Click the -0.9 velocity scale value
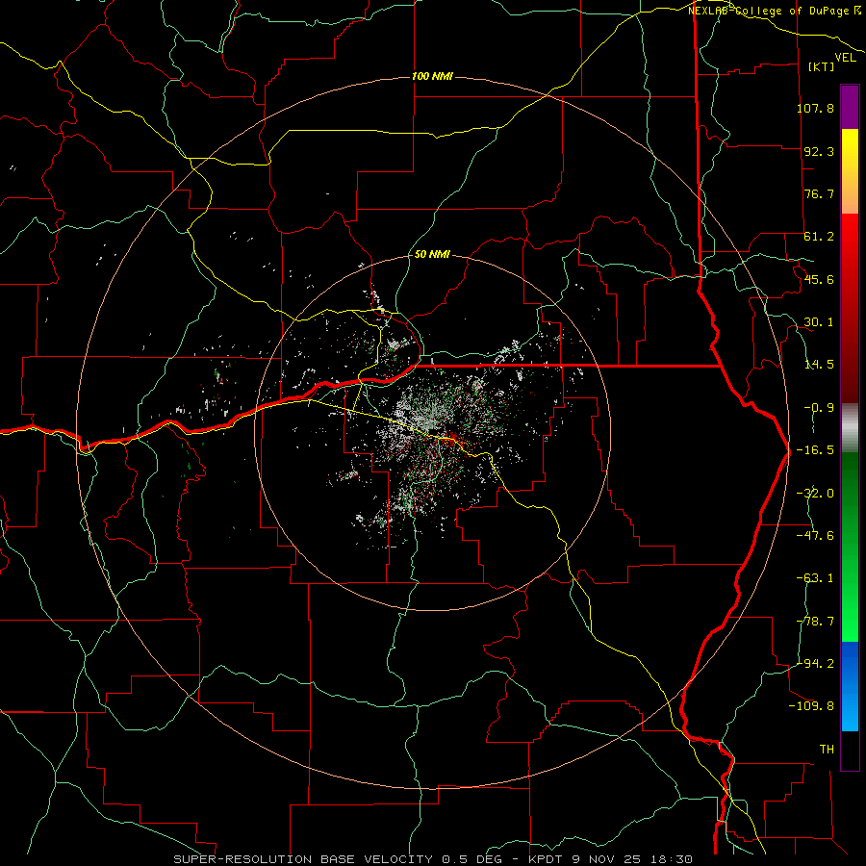Screen dimensions: 866x866 click(x=819, y=408)
